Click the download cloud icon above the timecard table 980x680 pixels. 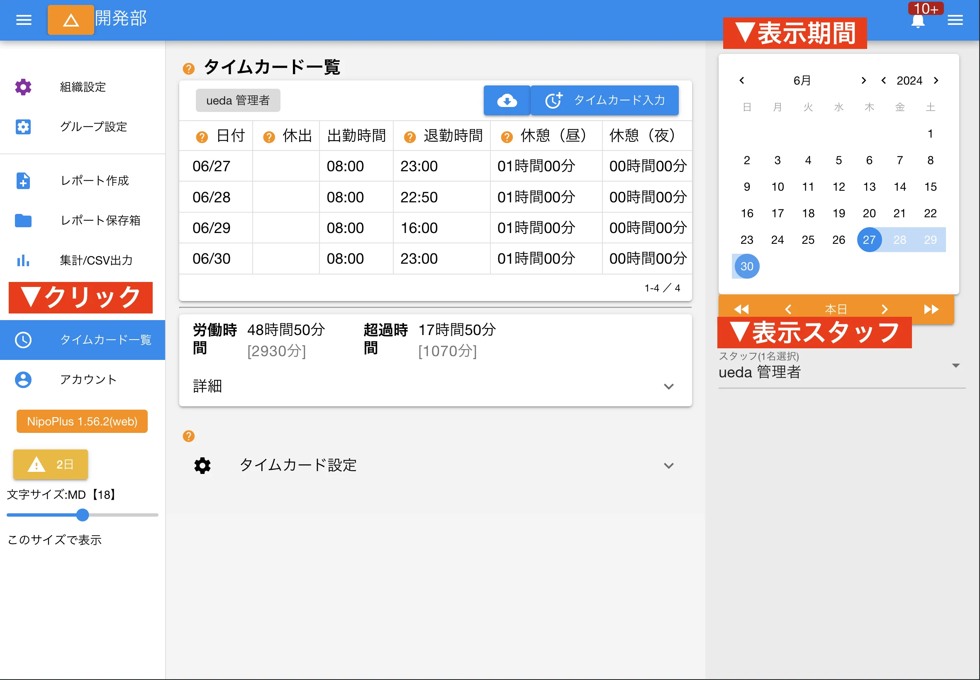[x=507, y=100]
